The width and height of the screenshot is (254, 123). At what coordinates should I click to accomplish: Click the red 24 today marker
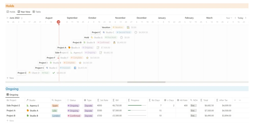pos(58,22)
